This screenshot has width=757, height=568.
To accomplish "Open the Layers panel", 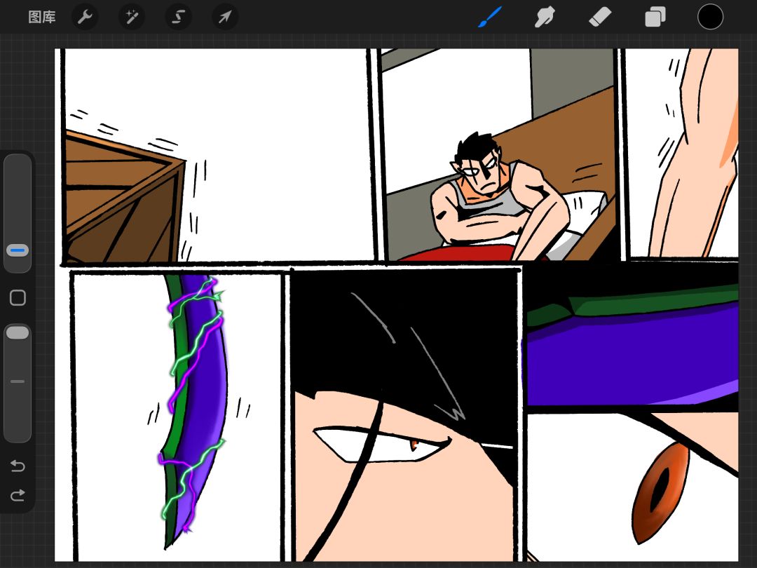I will point(655,17).
